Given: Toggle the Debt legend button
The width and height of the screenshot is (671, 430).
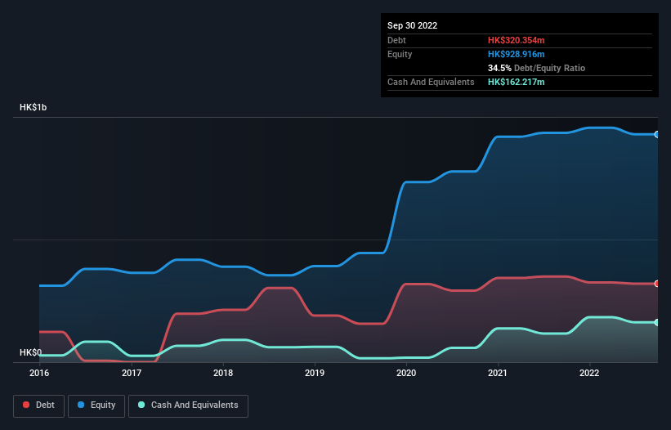Looking at the screenshot, I should [x=39, y=405].
